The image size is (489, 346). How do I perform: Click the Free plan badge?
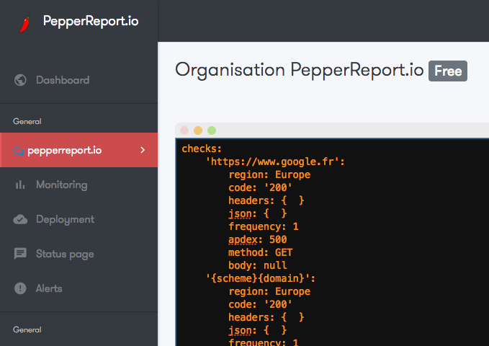tap(447, 71)
